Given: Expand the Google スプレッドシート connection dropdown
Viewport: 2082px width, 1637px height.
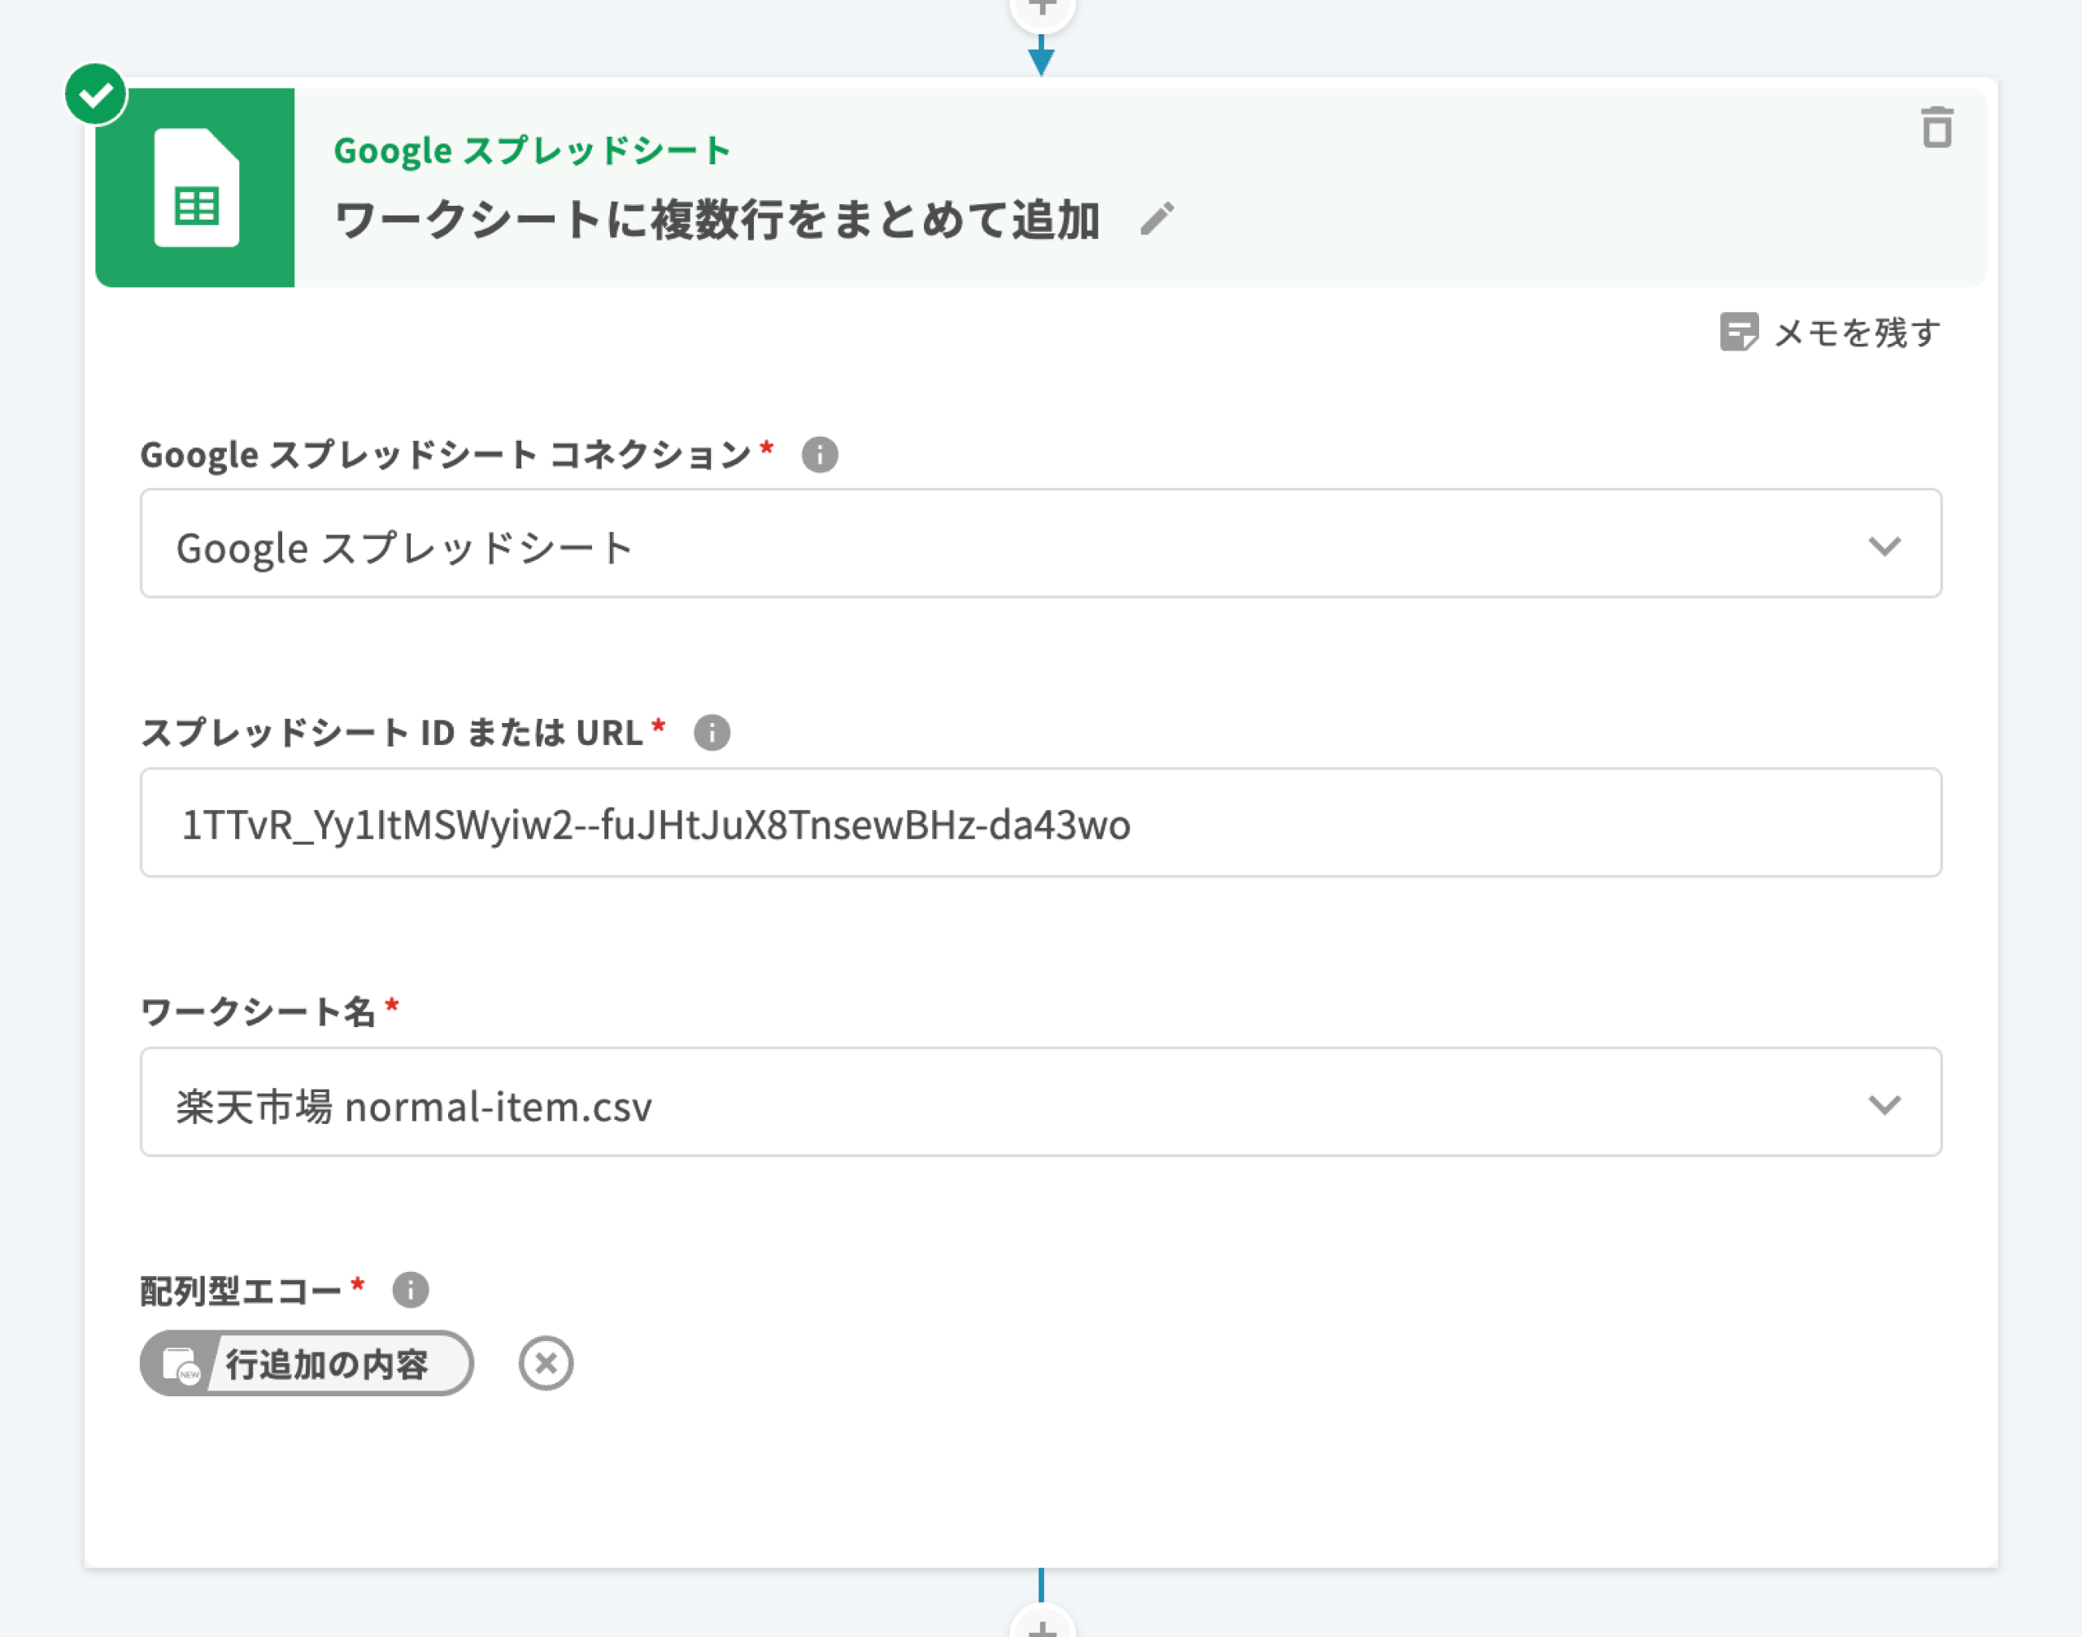Looking at the screenshot, I should coord(1884,546).
